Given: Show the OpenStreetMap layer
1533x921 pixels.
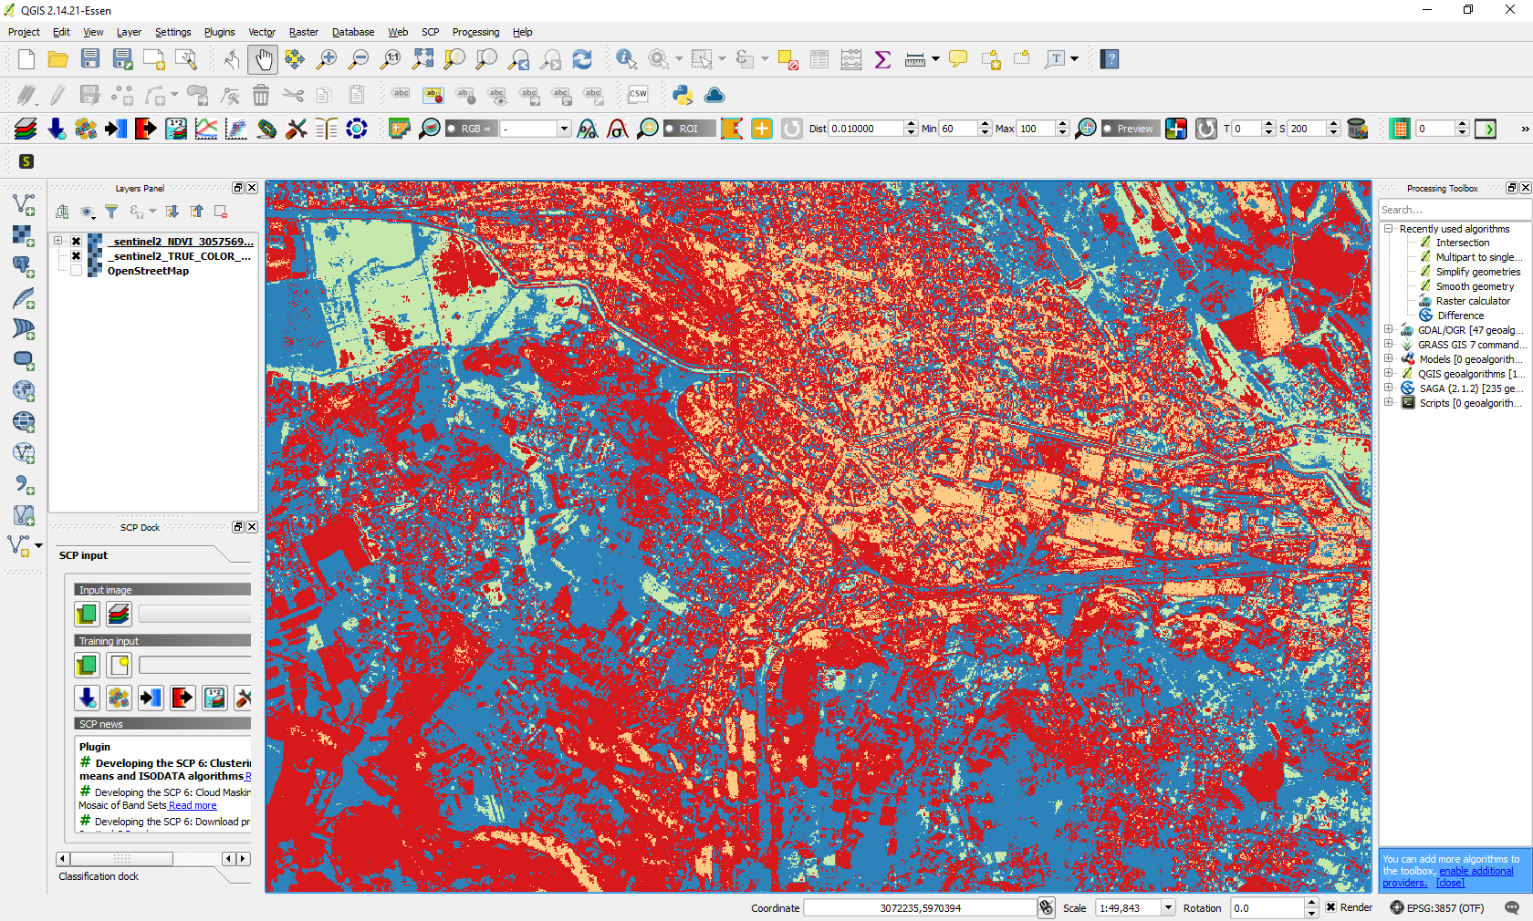Looking at the screenshot, I should click(76, 271).
